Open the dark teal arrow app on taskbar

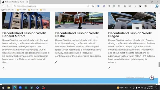coord(32,88)
